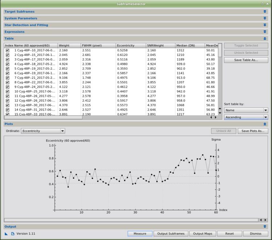Open the Ascending sort order dropdown

pyautogui.click(x=246, y=117)
